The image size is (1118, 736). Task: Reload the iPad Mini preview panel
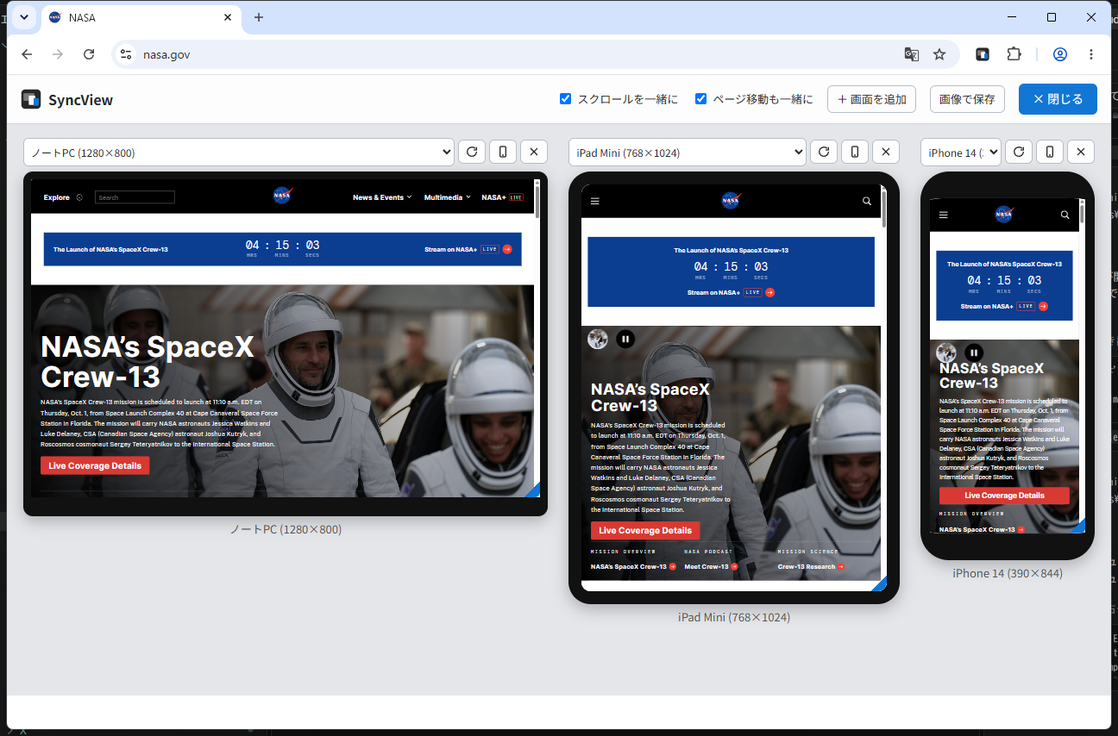point(824,153)
